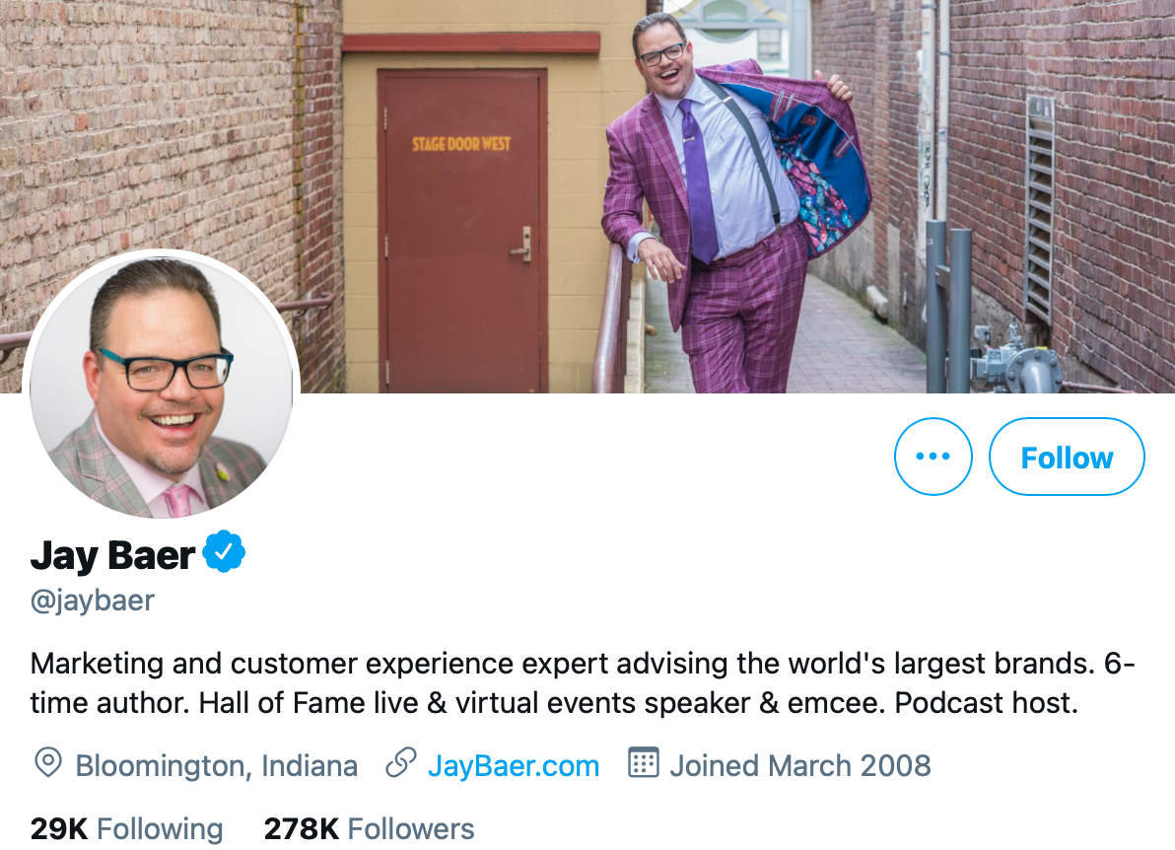
Task: Click the location pin icon
Action: [x=48, y=762]
